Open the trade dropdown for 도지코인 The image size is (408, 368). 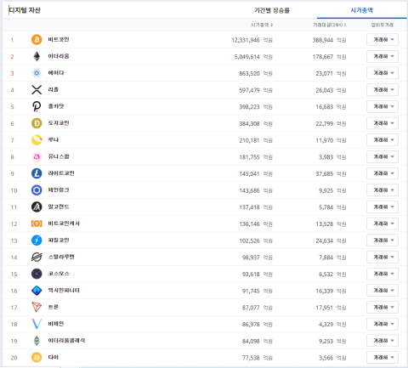click(382, 123)
